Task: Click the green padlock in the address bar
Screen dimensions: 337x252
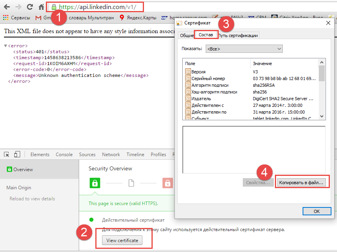Action: tap(54, 7)
